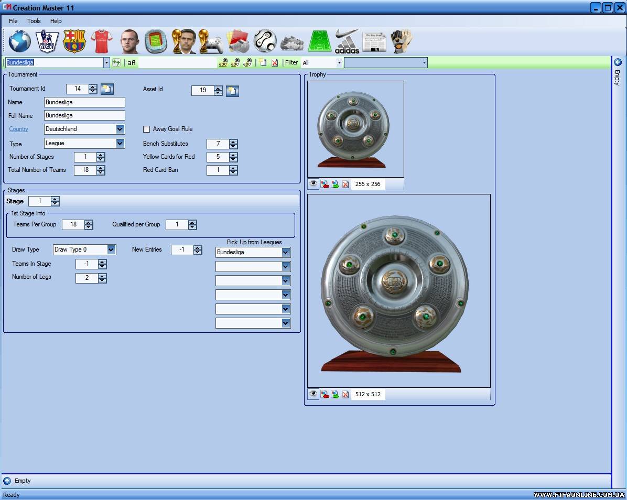Open the Help menu

tap(56, 21)
